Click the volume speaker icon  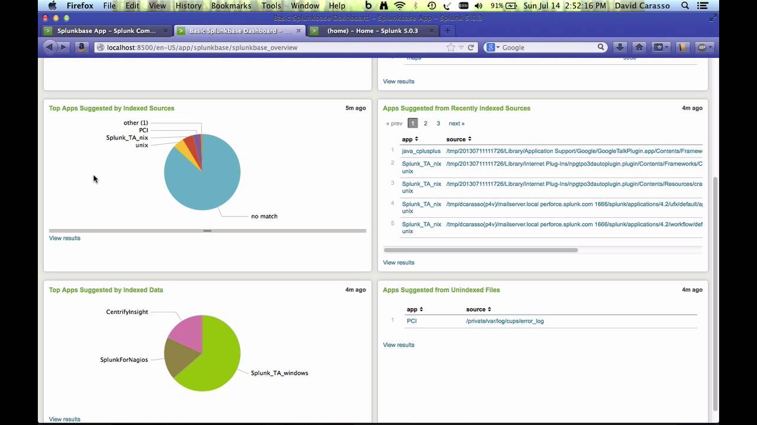click(478, 6)
